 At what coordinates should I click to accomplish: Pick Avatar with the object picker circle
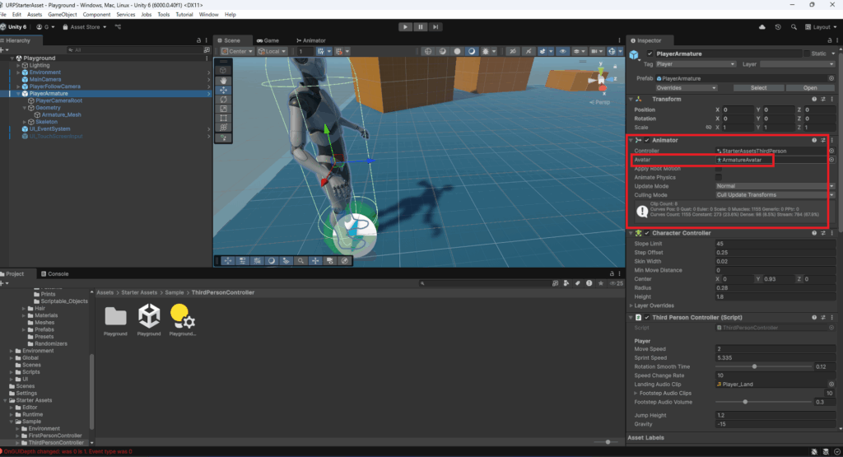(831, 160)
